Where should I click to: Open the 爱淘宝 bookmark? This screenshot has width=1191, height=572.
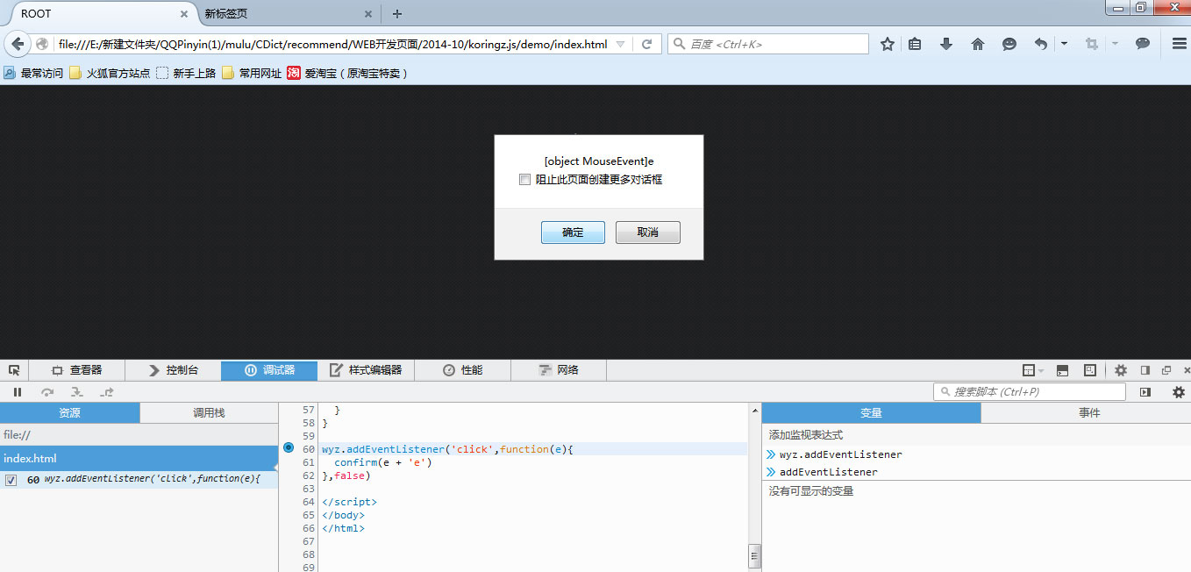click(348, 74)
